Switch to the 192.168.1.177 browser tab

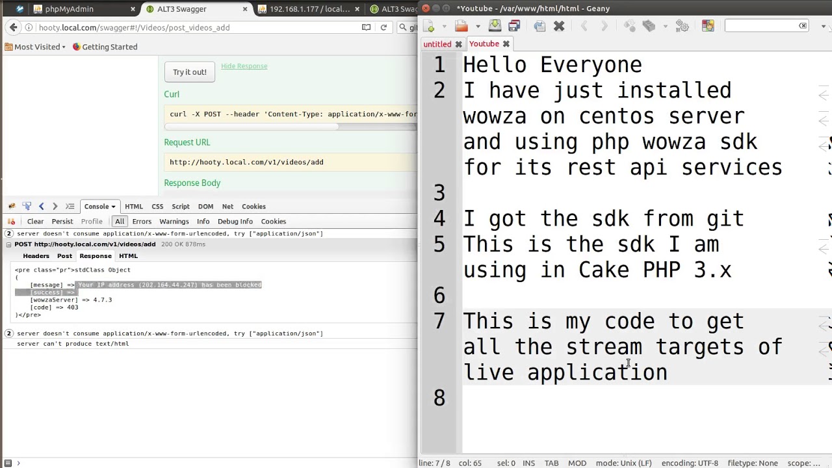pos(309,9)
